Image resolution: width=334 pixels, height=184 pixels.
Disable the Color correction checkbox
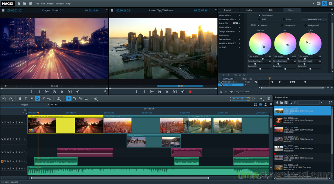click(221, 82)
